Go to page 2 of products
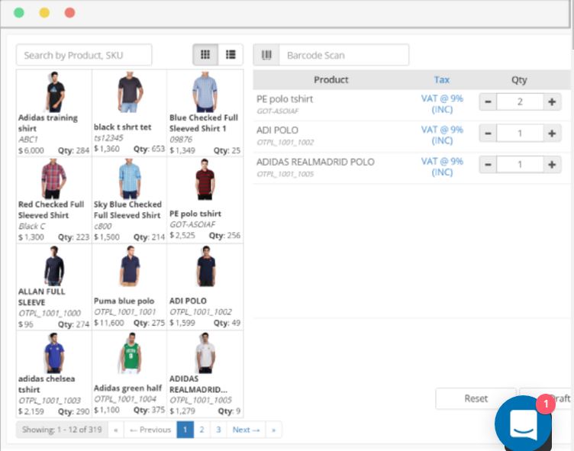This screenshot has width=574, height=451. coord(202,430)
